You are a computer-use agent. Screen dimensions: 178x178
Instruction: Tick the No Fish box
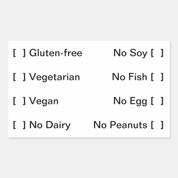(x=157, y=77)
